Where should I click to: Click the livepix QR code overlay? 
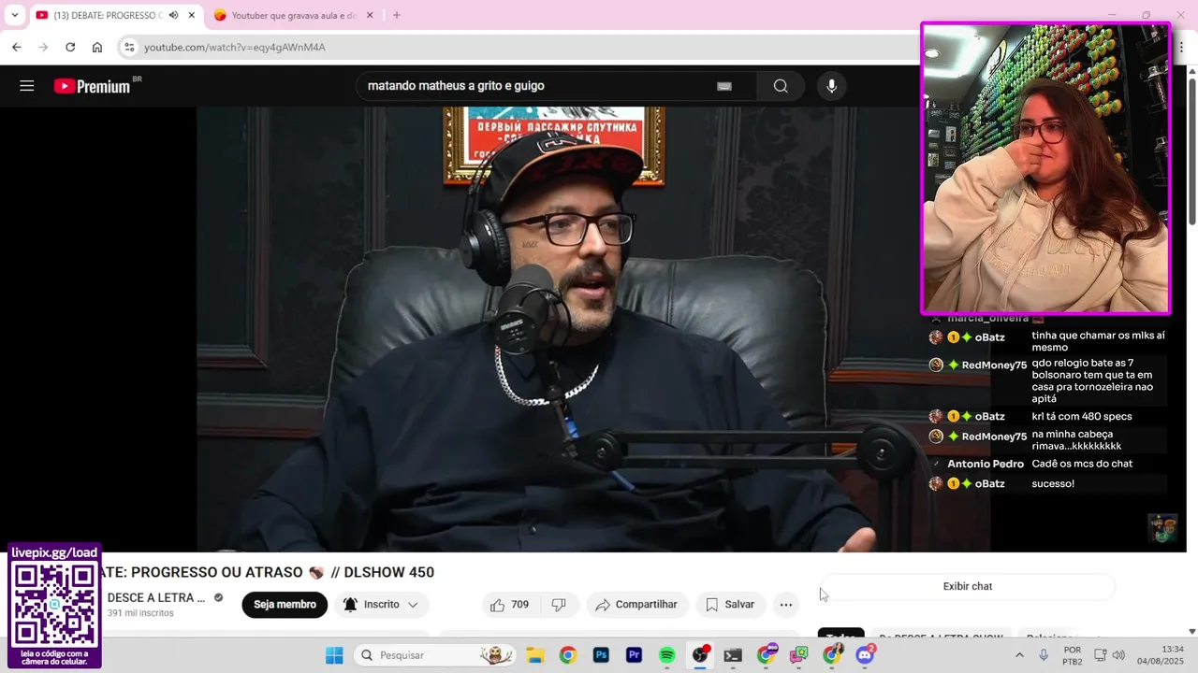(x=54, y=606)
